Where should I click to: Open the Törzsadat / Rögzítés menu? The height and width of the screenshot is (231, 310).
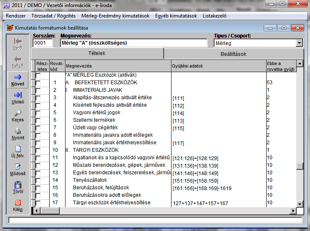click(x=53, y=16)
